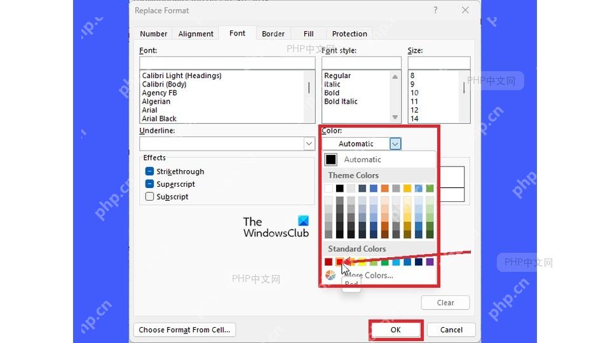Click the Cancel button
610x343 pixels.
pos(451,330)
